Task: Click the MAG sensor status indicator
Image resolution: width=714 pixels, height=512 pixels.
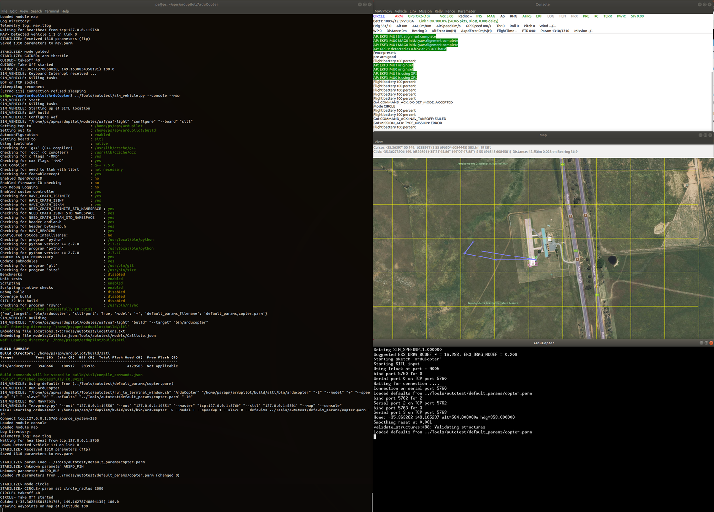Action: [x=491, y=16]
